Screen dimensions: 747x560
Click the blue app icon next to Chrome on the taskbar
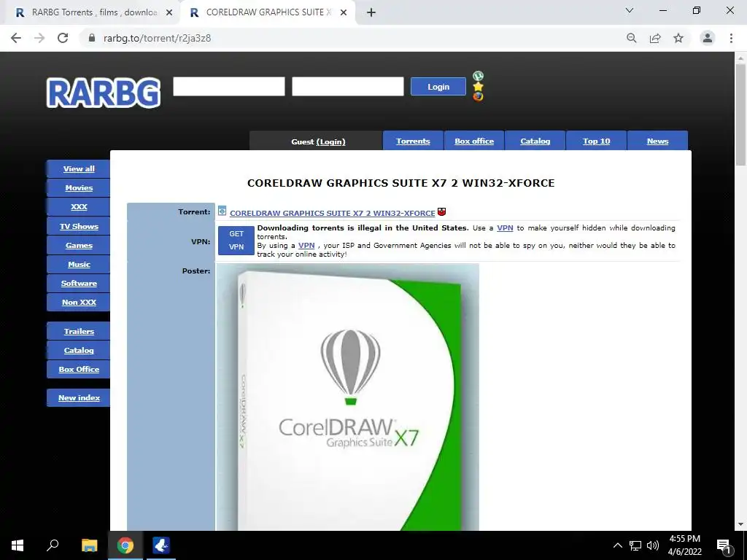pos(161,545)
